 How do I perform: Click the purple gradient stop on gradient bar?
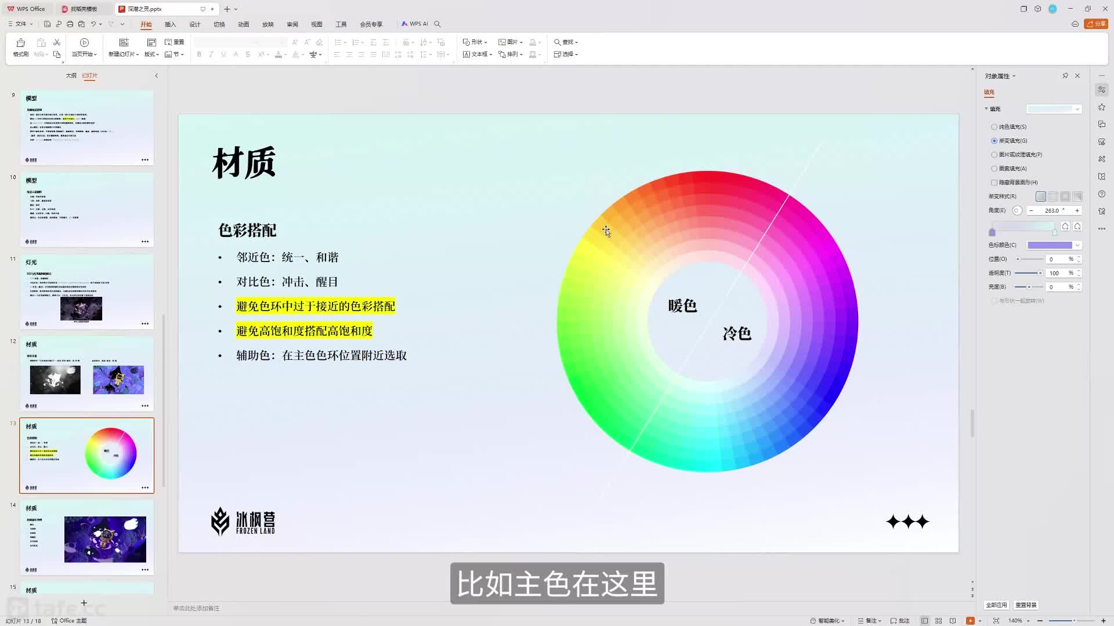tap(992, 232)
